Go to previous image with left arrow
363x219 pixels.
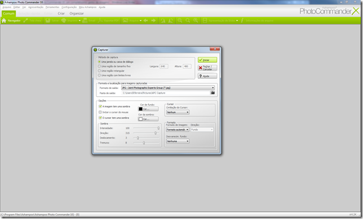[x=145, y=21]
